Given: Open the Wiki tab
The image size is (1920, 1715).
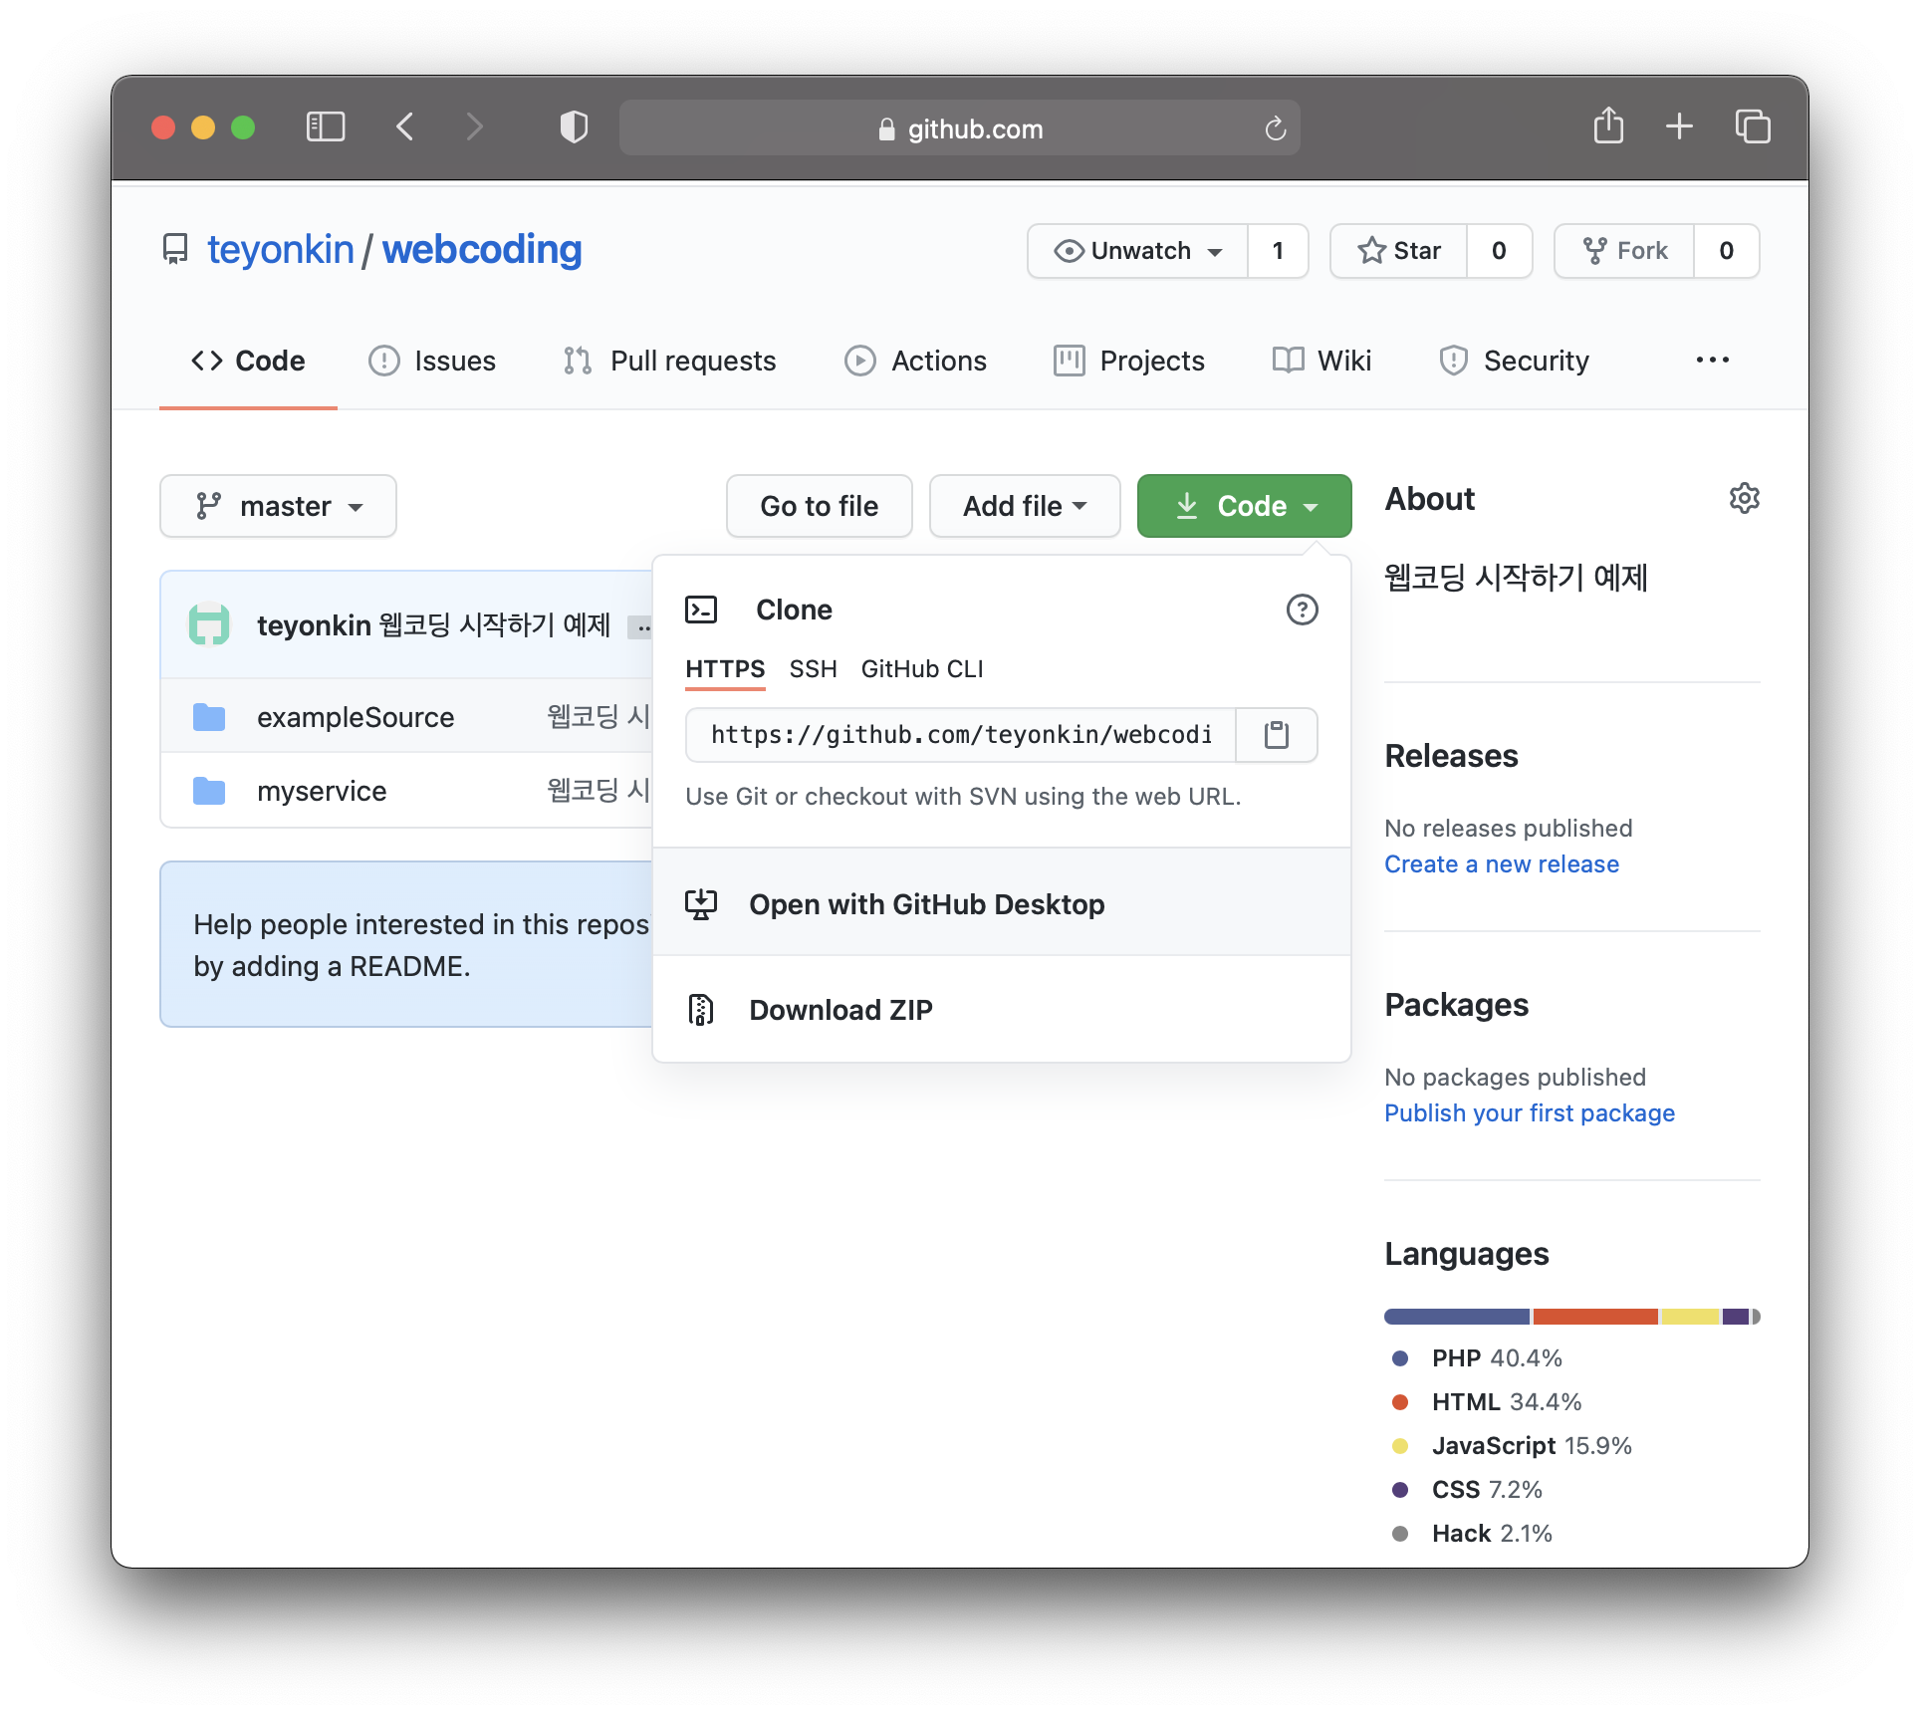Looking at the screenshot, I should click(x=1321, y=361).
